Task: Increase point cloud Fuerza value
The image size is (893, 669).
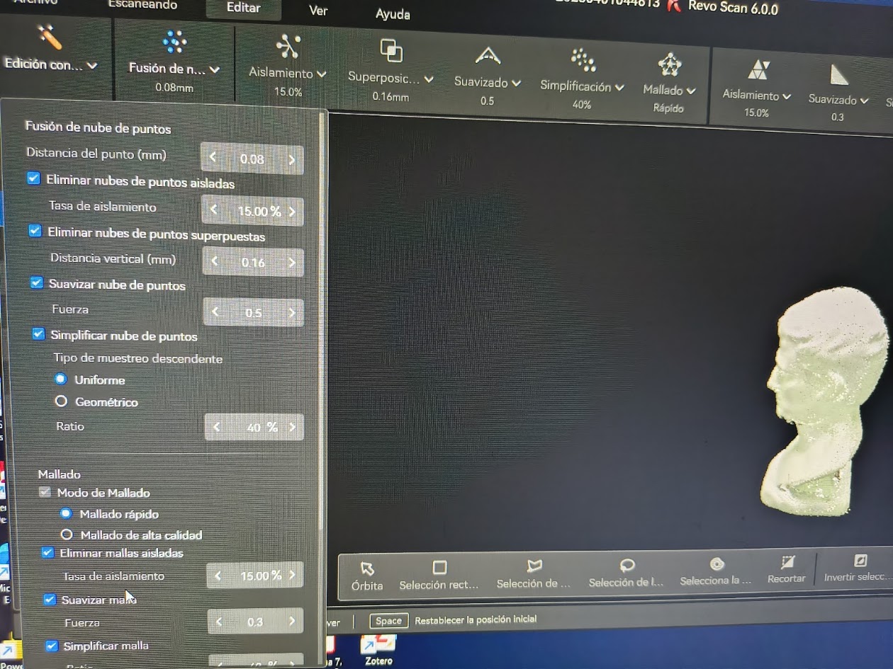Action: [292, 312]
